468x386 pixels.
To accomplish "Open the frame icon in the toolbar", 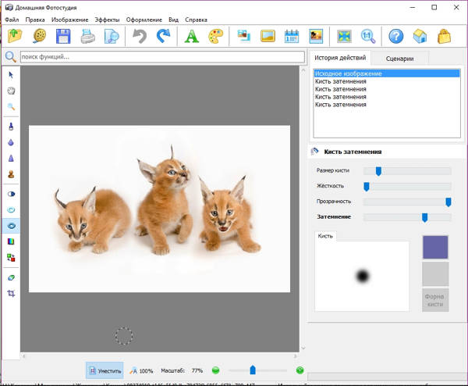I will click(x=268, y=36).
